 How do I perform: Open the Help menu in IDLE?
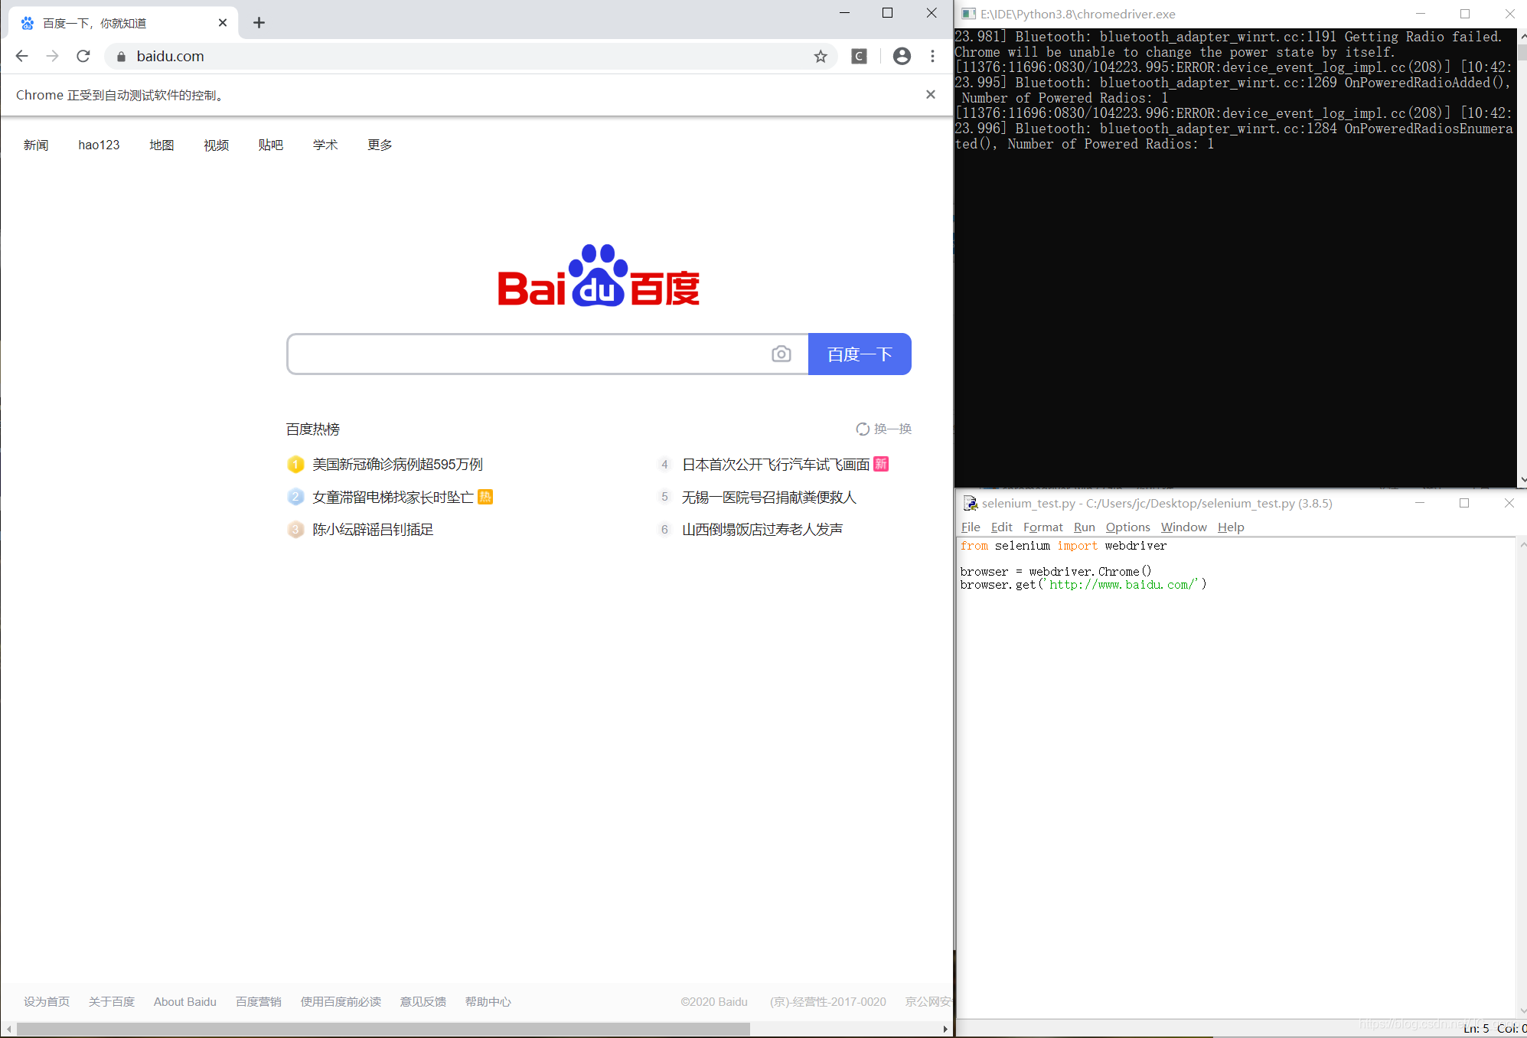click(x=1231, y=527)
